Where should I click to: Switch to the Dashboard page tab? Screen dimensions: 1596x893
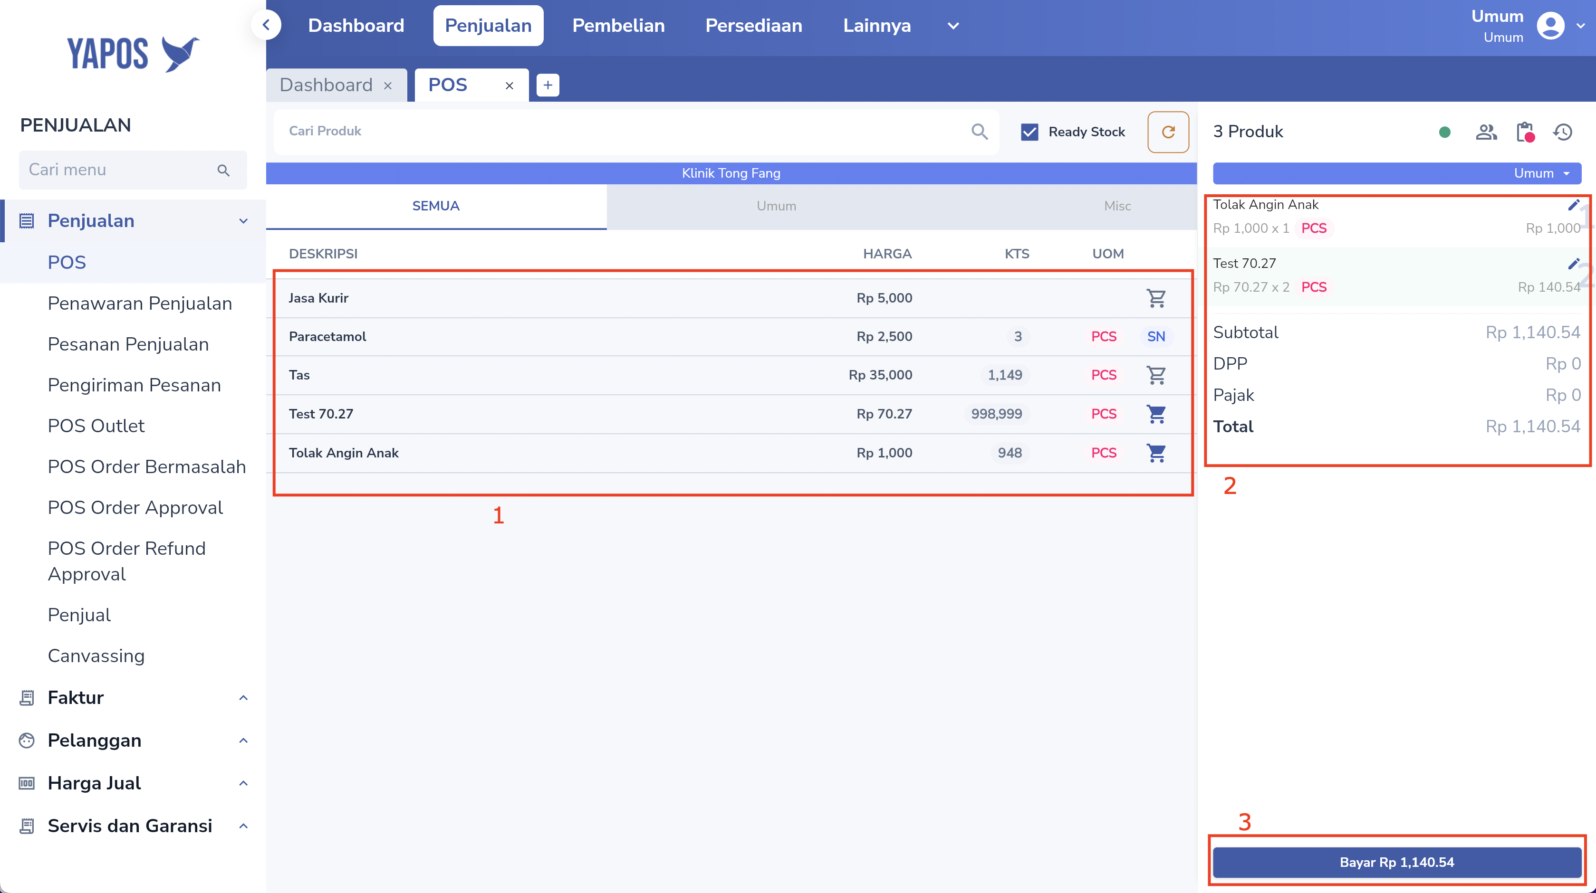pyautogui.click(x=326, y=85)
